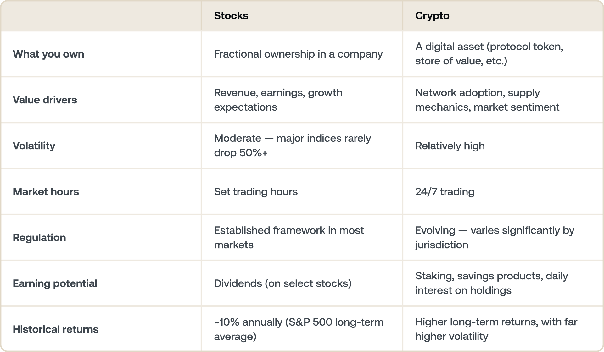604x352 pixels.
Task: Select the What you own row label
Action: coord(48,54)
